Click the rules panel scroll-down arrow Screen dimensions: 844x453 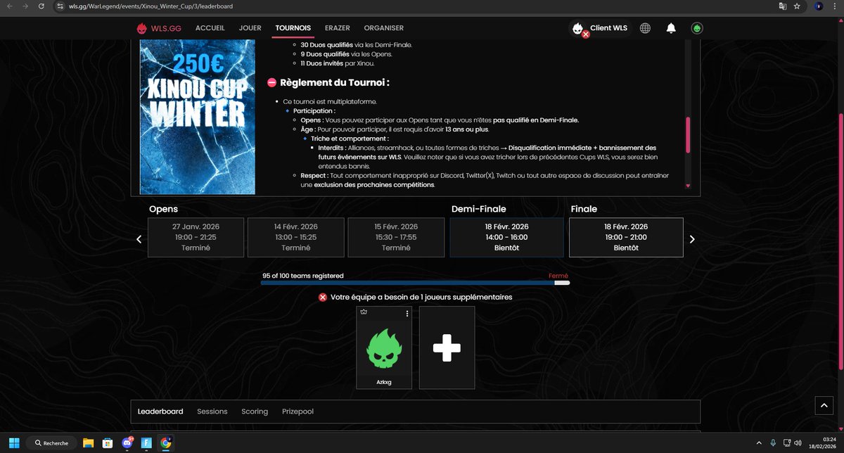688,186
